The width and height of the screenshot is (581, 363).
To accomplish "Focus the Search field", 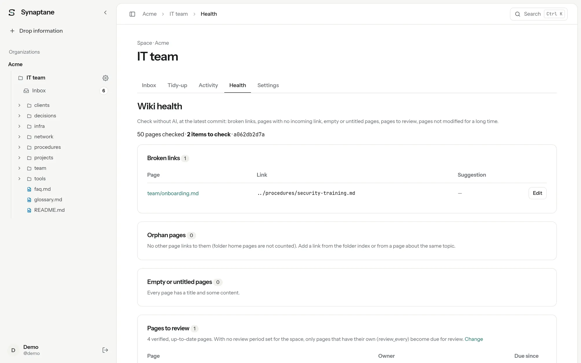I will click(x=539, y=14).
